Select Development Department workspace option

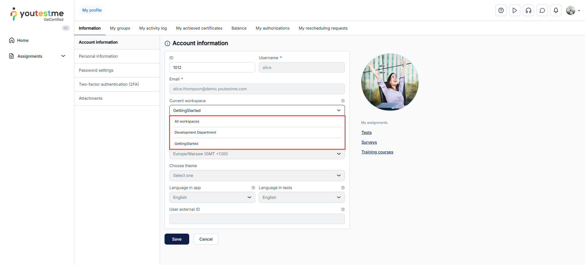pos(195,133)
